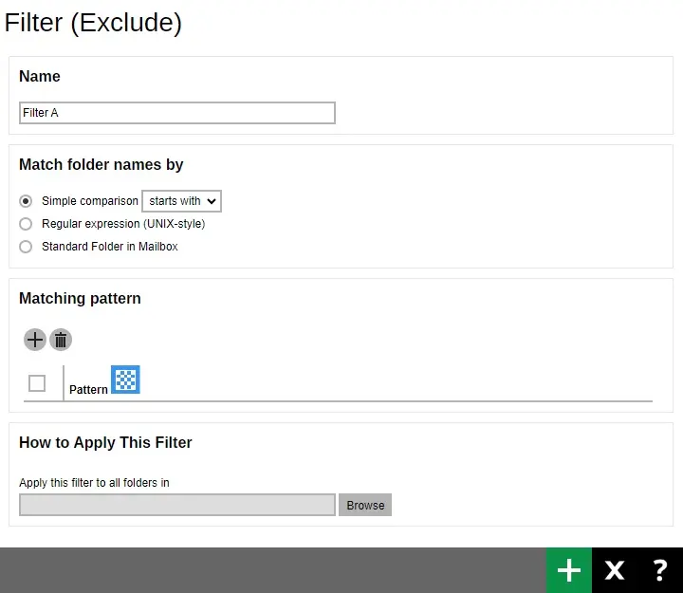This screenshot has height=593, width=683.
Task: Delete selected pattern with trash icon
Action: point(61,340)
